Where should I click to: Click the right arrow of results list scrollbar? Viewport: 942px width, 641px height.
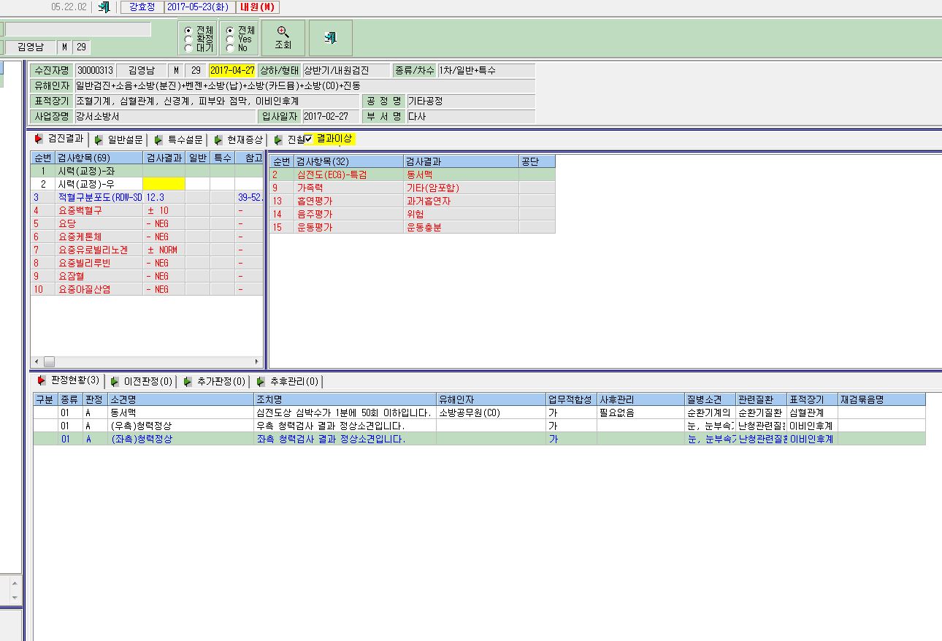(x=256, y=361)
